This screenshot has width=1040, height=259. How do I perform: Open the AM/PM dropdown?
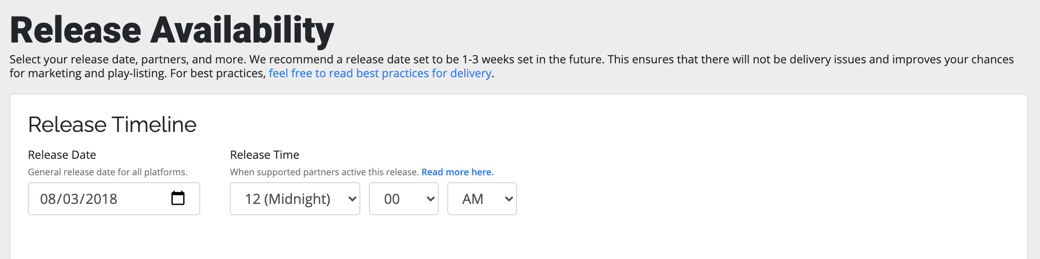tap(482, 199)
